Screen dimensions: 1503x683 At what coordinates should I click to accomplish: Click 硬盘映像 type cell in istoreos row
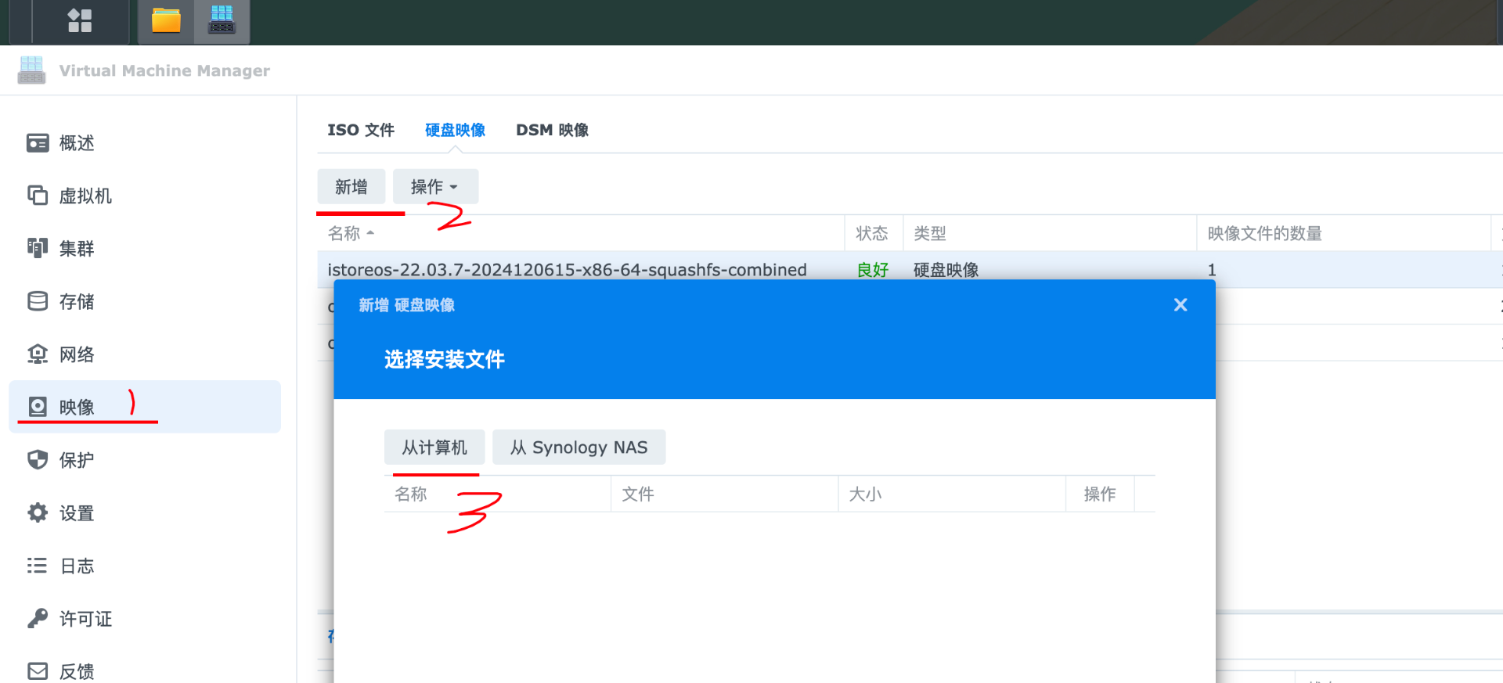coord(946,270)
